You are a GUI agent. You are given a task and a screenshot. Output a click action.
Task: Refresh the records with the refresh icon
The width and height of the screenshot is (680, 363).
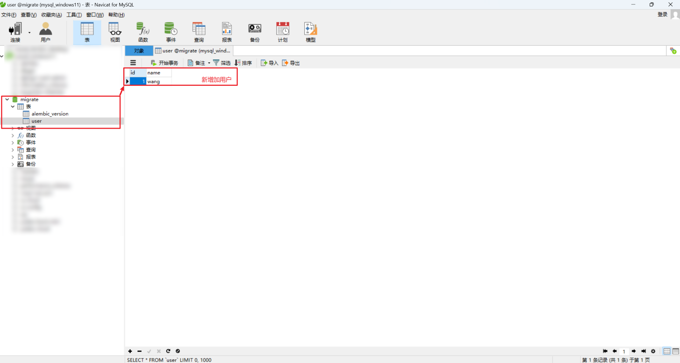(x=168, y=351)
